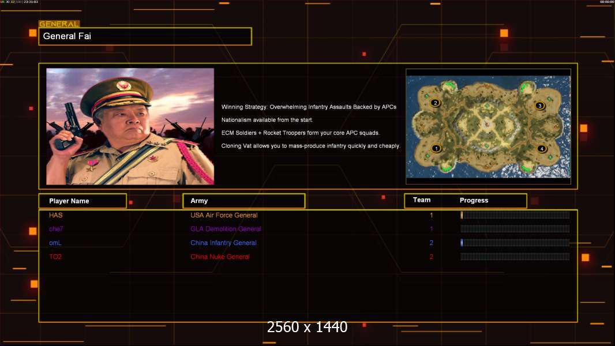Viewport: 615px width, 346px height.
Task: Click the Cloning Vat description line
Action: click(x=310, y=146)
